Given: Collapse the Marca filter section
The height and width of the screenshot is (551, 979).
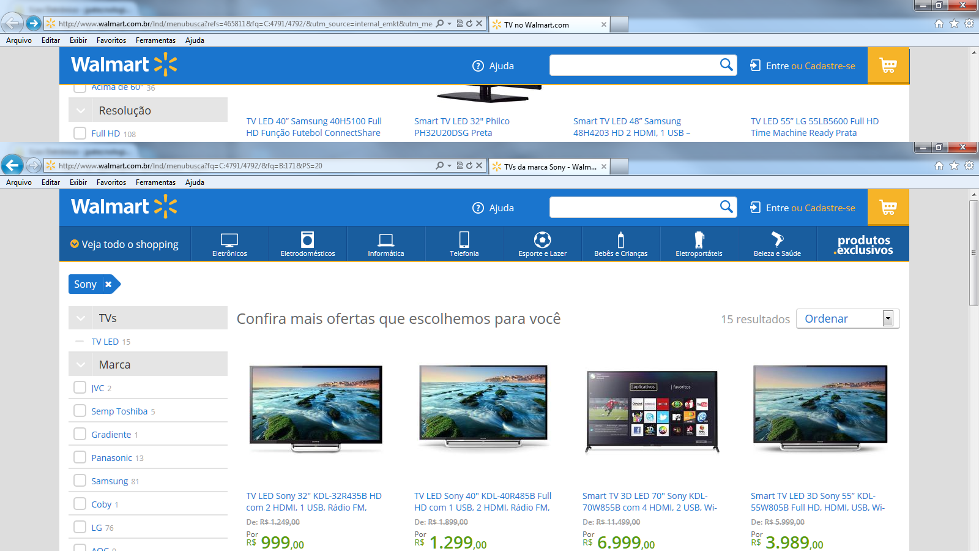Looking at the screenshot, I should pos(80,365).
